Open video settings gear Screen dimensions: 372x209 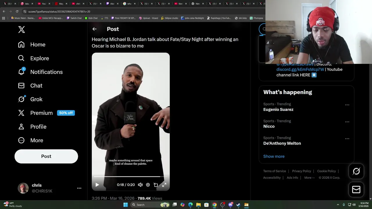148,185
